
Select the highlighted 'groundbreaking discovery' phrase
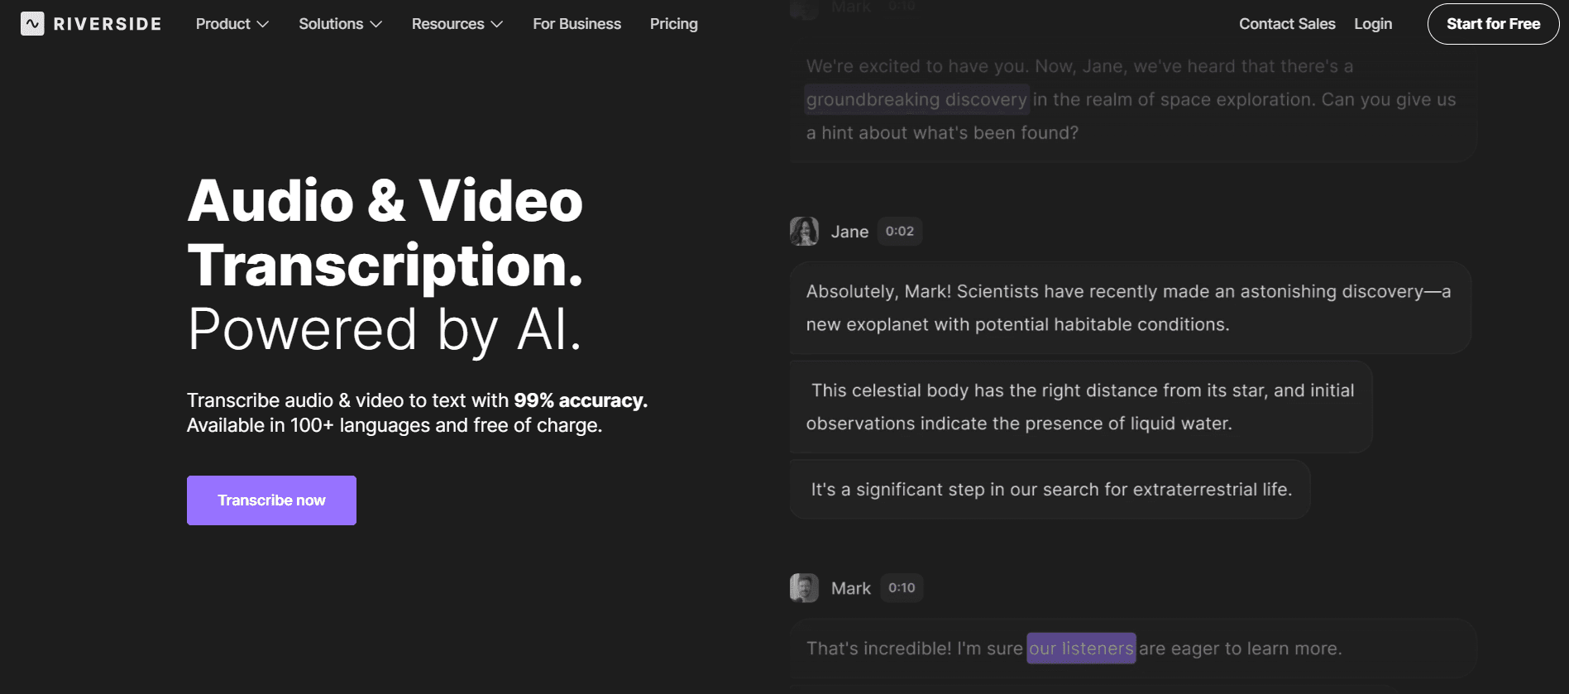click(916, 100)
